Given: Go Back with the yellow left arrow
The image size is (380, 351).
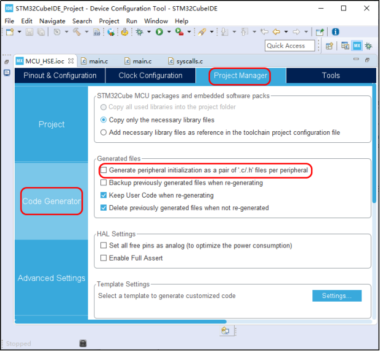Looking at the screenshot, I should (x=277, y=32).
